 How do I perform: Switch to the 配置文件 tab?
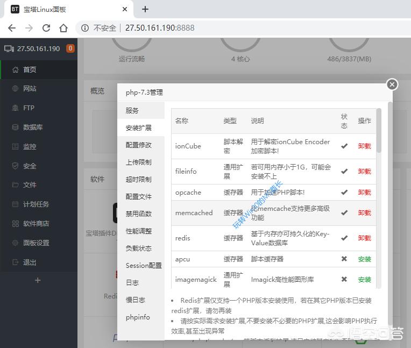(x=141, y=196)
